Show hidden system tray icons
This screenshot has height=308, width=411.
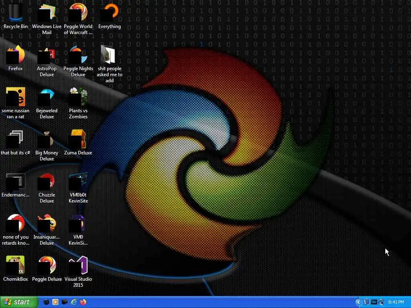pos(358,302)
